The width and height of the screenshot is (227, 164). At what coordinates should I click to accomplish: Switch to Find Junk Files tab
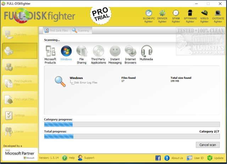[57, 30]
